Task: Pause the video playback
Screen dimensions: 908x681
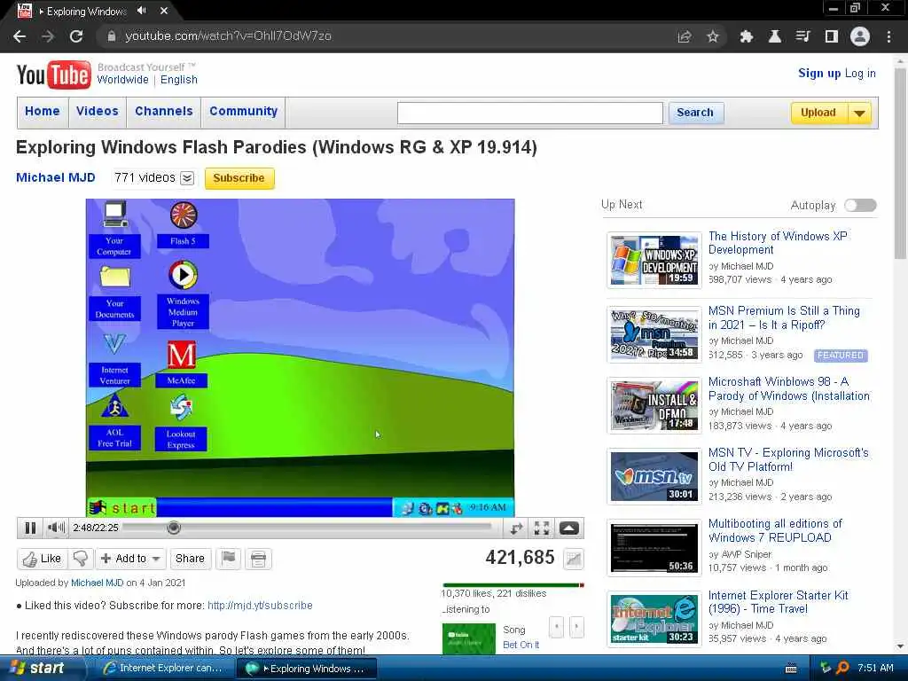Action: pos(30,528)
